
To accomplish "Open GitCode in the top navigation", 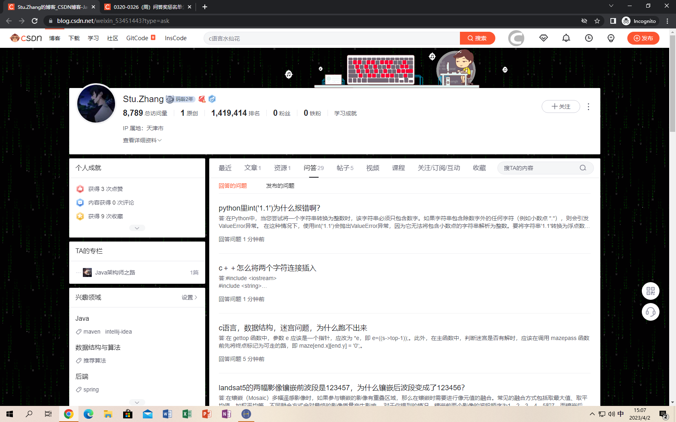I will pyautogui.click(x=137, y=38).
